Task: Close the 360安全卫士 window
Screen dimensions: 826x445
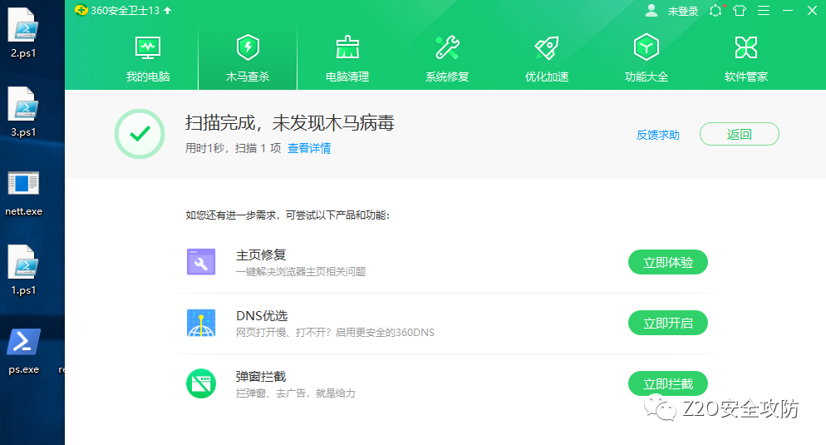Action: click(x=813, y=11)
